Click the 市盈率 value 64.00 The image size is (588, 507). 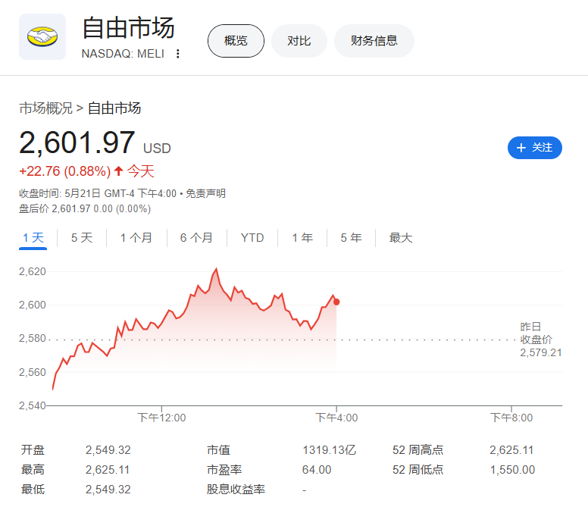[317, 470]
